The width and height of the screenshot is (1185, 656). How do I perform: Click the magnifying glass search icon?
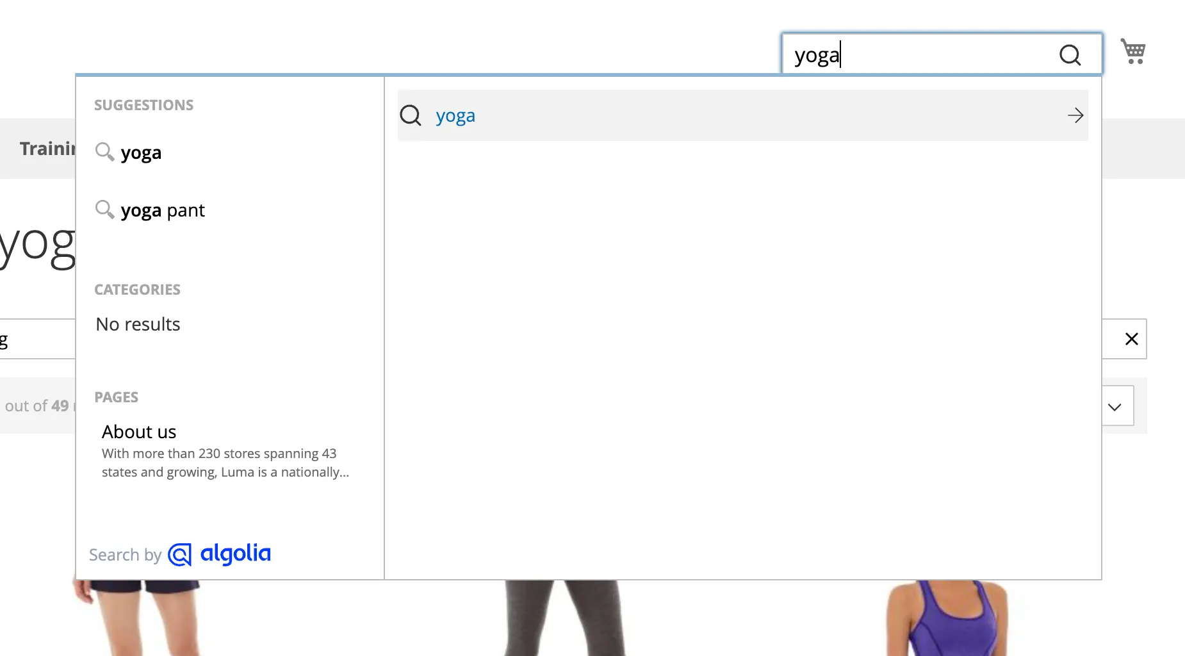click(1069, 55)
